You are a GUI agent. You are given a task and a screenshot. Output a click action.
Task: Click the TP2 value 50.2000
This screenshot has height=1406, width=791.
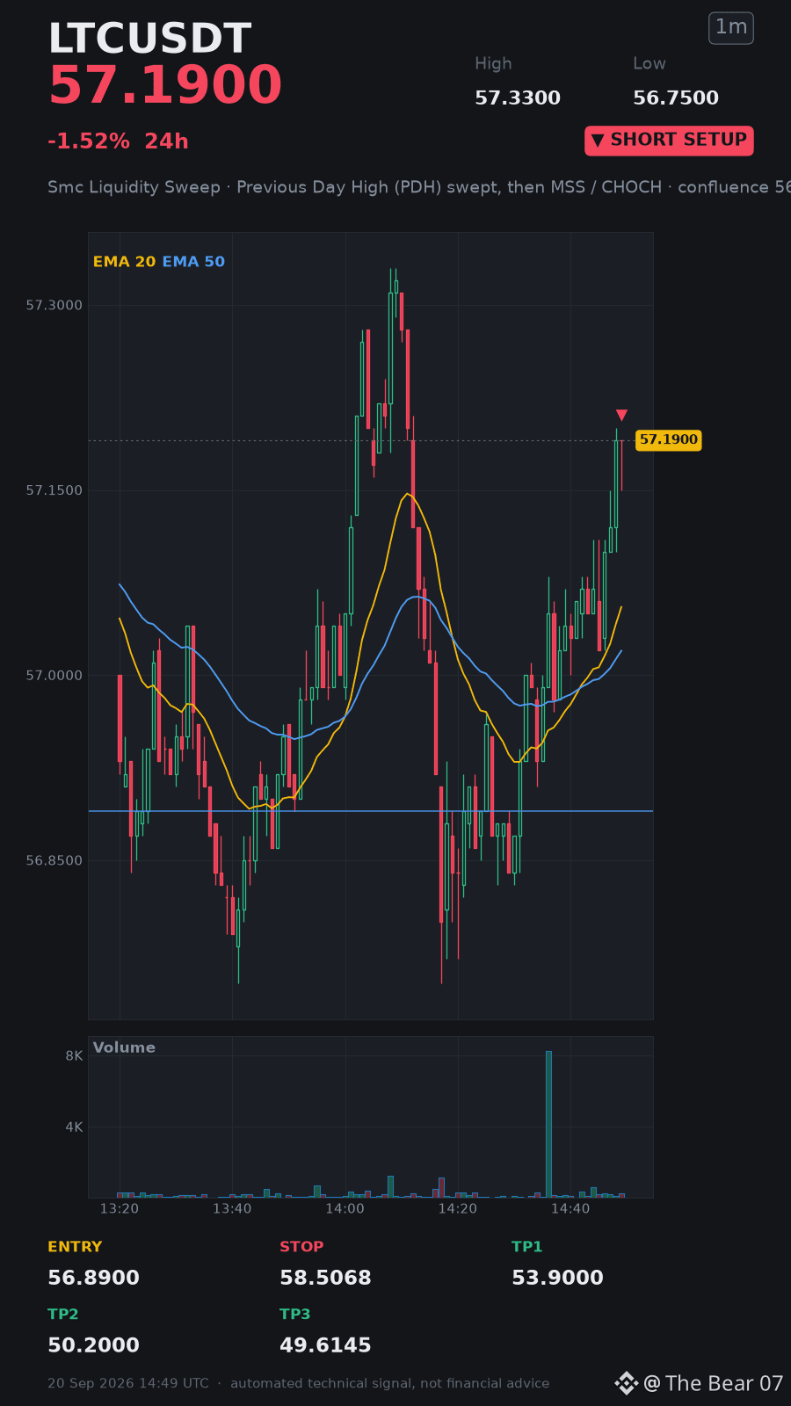pyautogui.click(x=93, y=1345)
